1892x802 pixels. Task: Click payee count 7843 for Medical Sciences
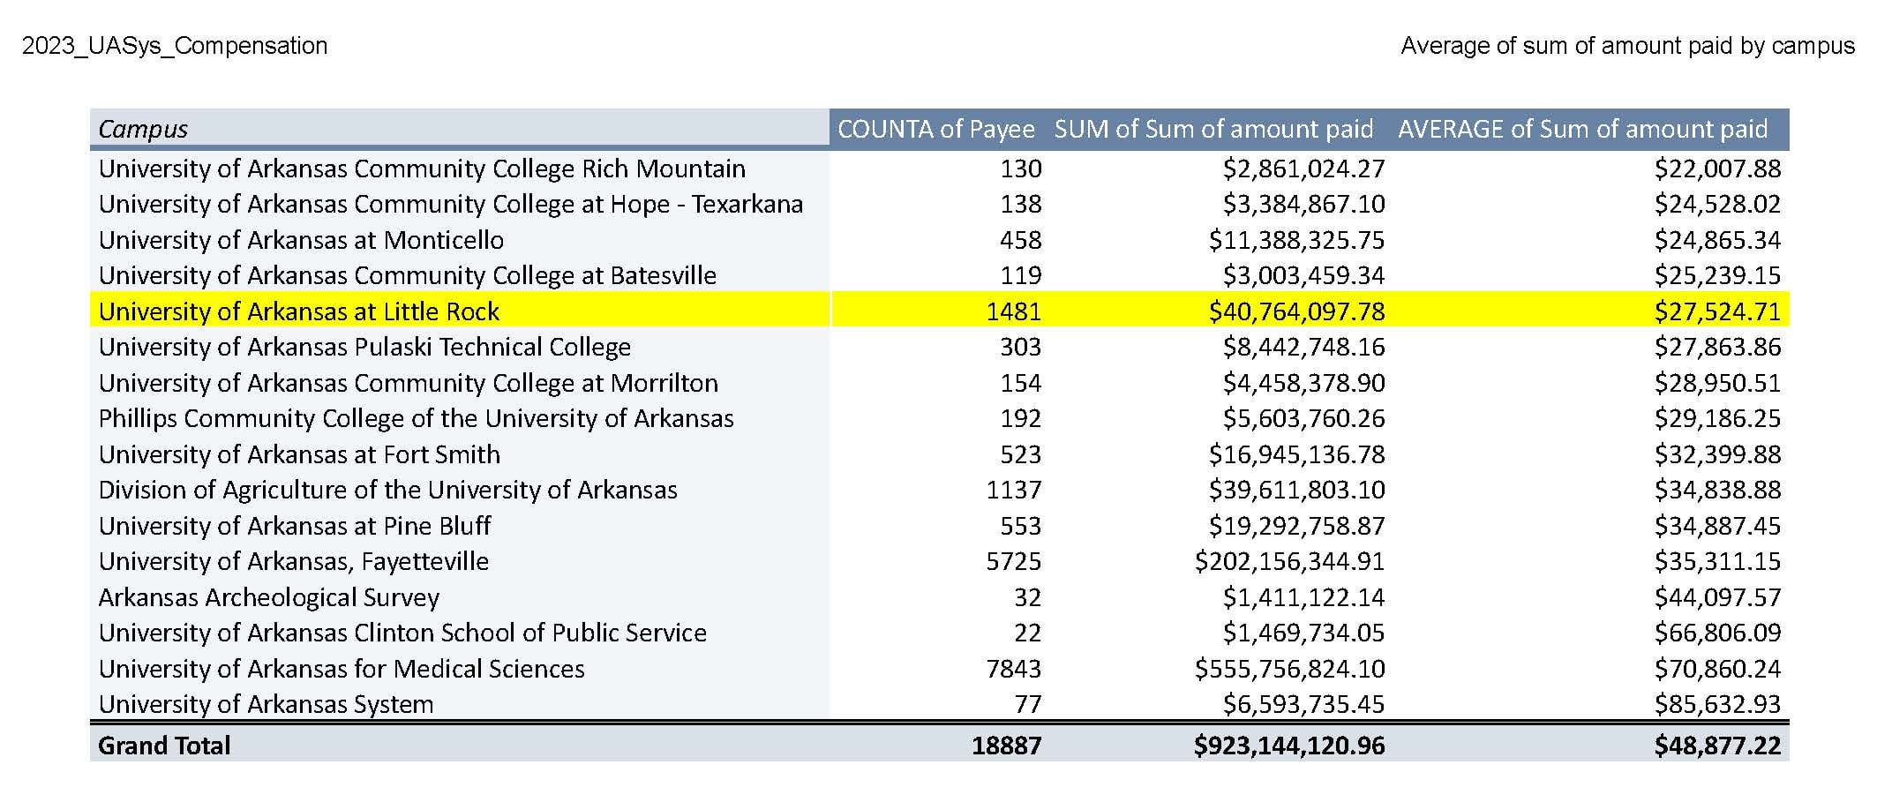(x=1014, y=669)
